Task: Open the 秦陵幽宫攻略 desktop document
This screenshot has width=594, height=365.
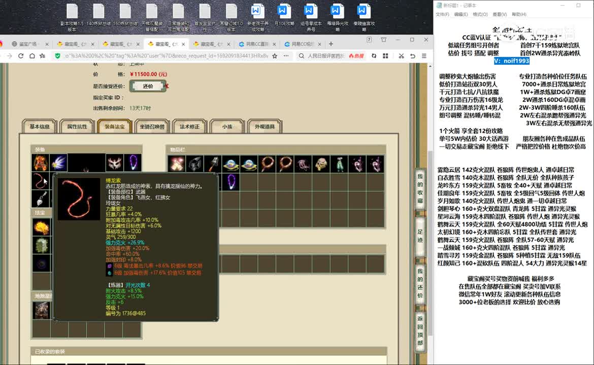Action: (364, 17)
